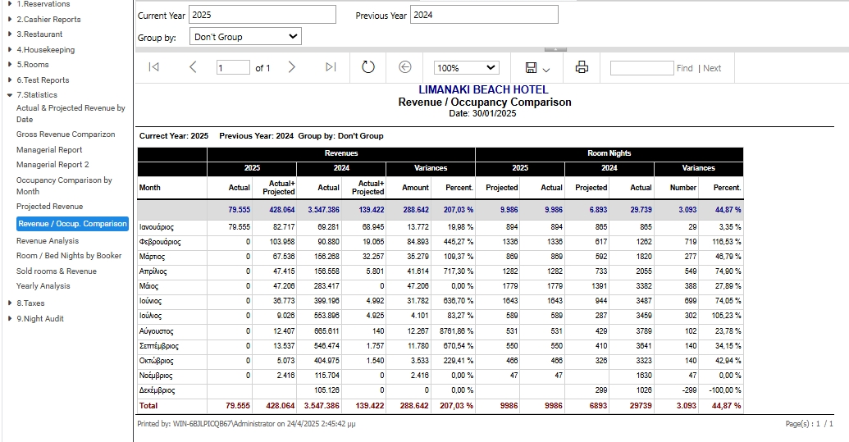
Task: Expand the 4.Housekeeping section
Action: (10, 49)
